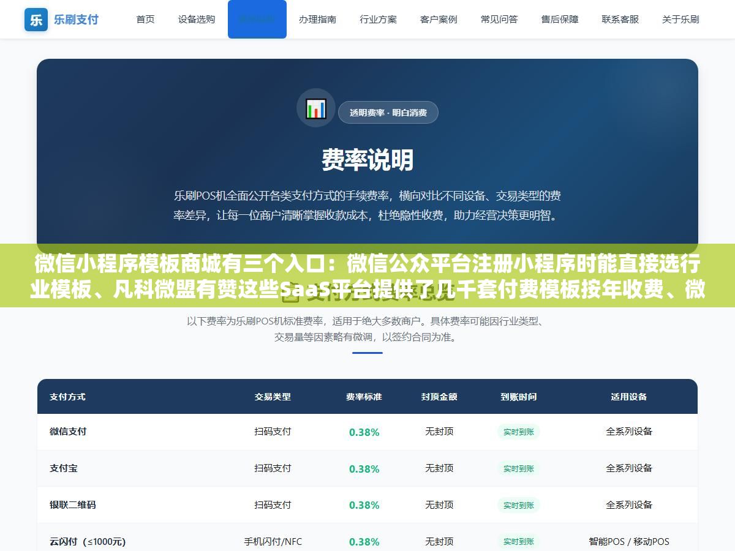Click the 适用设备 column header
Screen dimensions: 735x551
[x=629, y=397]
